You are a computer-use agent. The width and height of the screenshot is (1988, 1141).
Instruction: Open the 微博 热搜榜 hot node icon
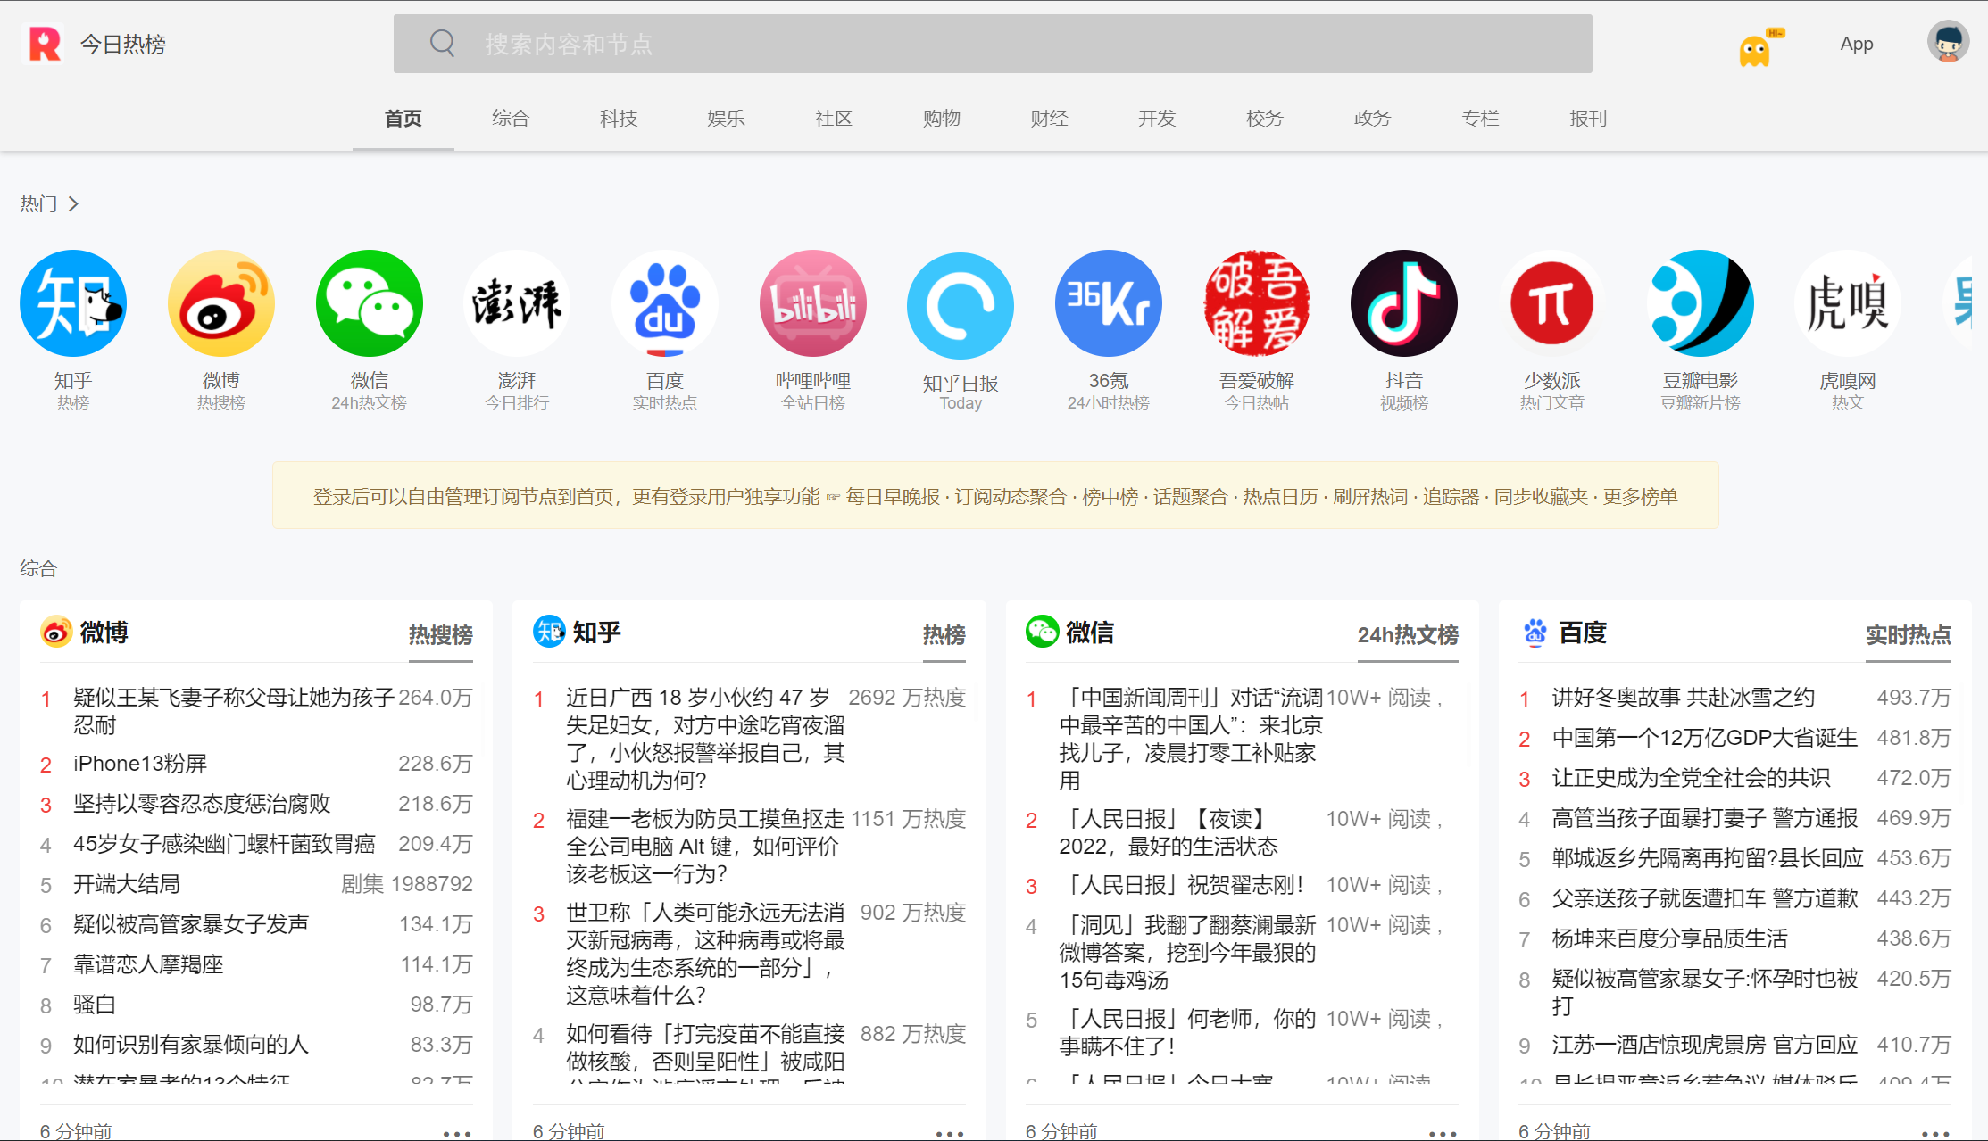click(221, 303)
